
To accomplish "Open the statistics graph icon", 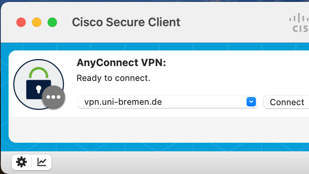I will coord(42,162).
